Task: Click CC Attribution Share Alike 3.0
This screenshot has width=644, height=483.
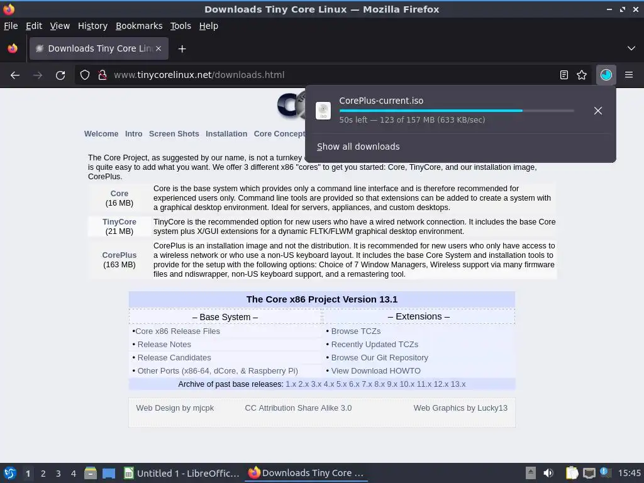Action: [298, 408]
